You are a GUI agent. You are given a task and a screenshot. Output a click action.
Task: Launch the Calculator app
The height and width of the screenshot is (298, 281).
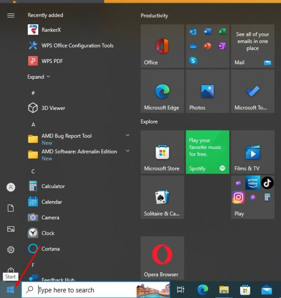point(79,186)
